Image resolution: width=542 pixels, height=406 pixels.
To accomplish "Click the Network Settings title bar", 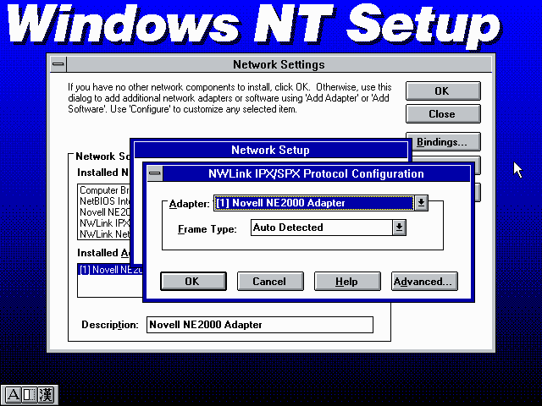I will tap(279, 64).
